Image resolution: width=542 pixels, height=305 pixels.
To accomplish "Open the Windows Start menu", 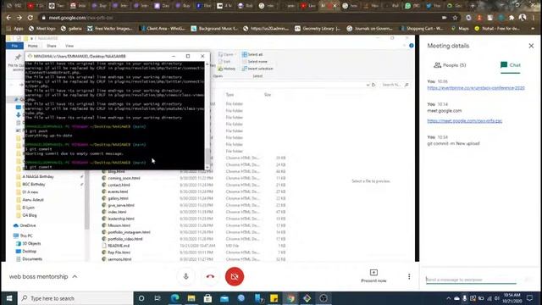I will click(x=9, y=298).
